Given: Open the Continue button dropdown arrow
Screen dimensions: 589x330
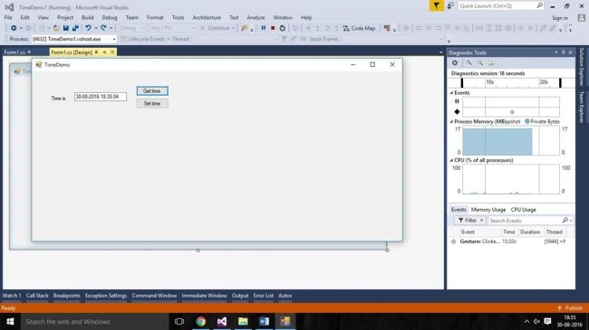Looking at the screenshot, I should click(x=233, y=28).
